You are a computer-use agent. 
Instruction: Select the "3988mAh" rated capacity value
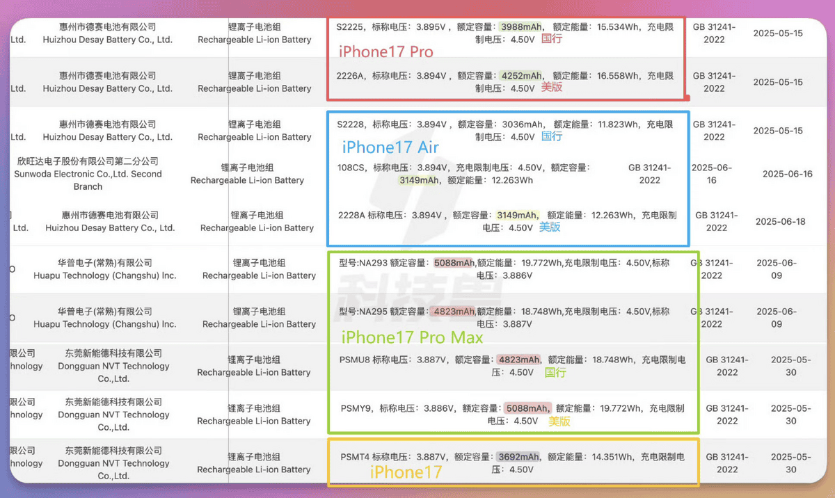(521, 27)
